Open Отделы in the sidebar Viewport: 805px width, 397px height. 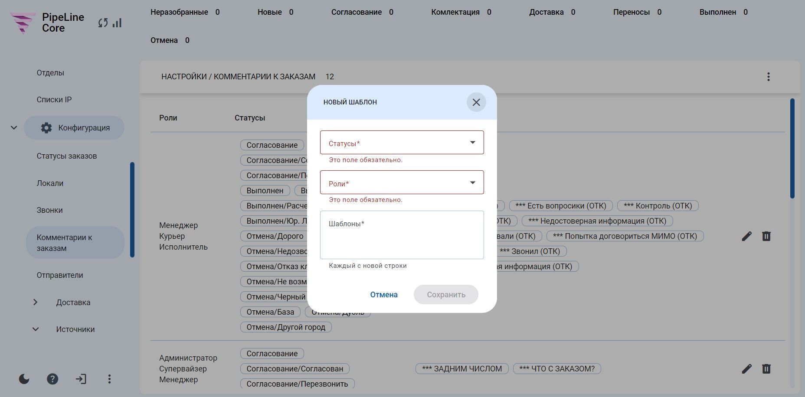coord(50,73)
